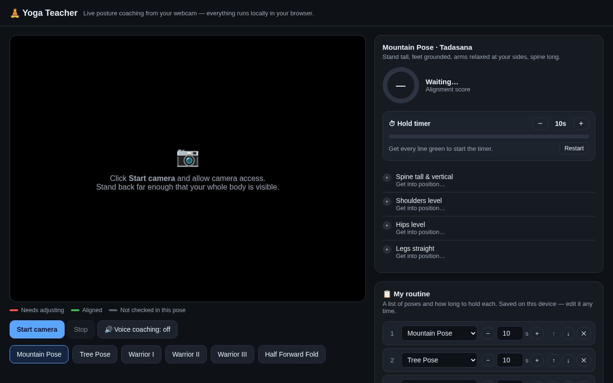Select the Mountain Pose tab

[x=39, y=354]
